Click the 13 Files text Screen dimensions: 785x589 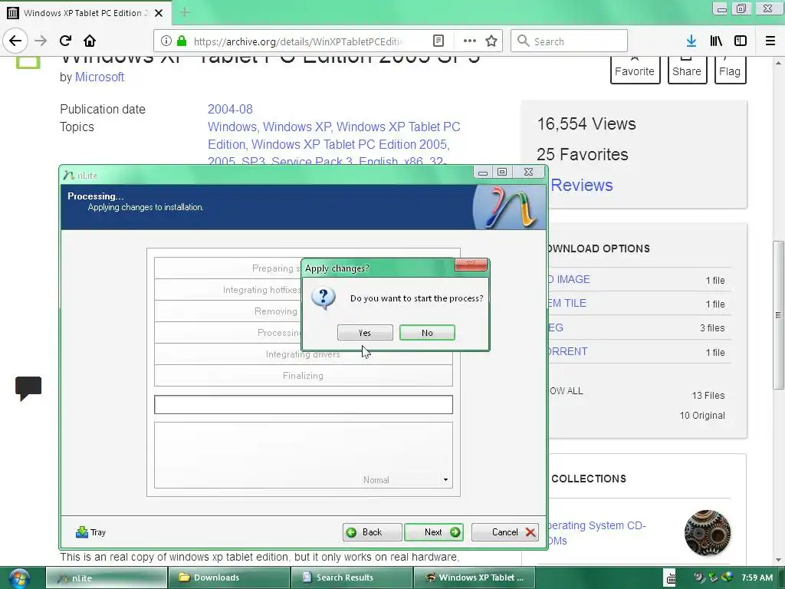click(x=708, y=396)
